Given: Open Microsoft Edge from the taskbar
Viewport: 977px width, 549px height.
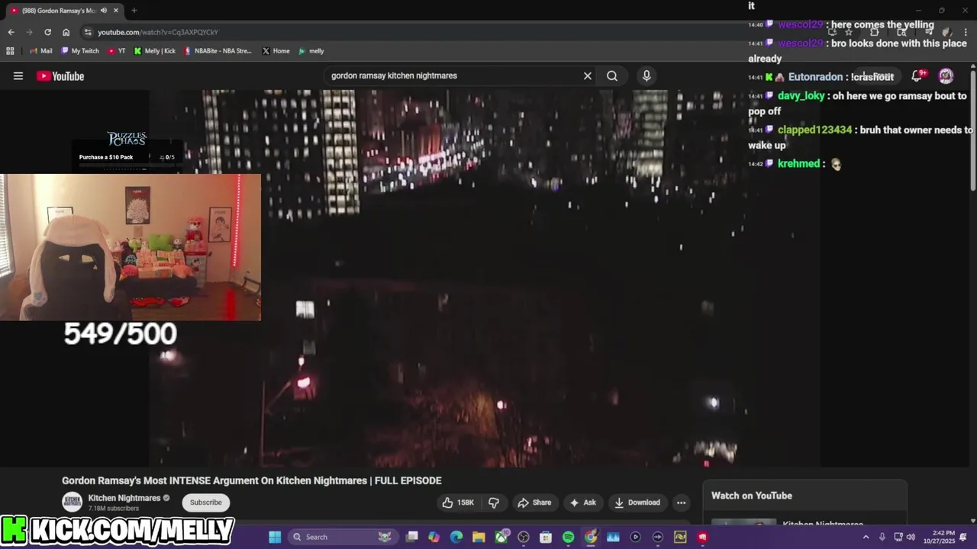Looking at the screenshot, I should (x=456, y=537).
